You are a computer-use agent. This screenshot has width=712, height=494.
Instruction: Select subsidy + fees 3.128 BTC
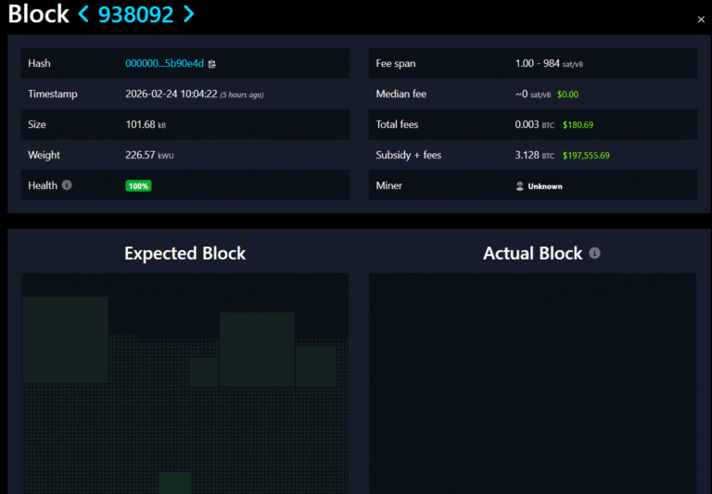coord(534,156)
